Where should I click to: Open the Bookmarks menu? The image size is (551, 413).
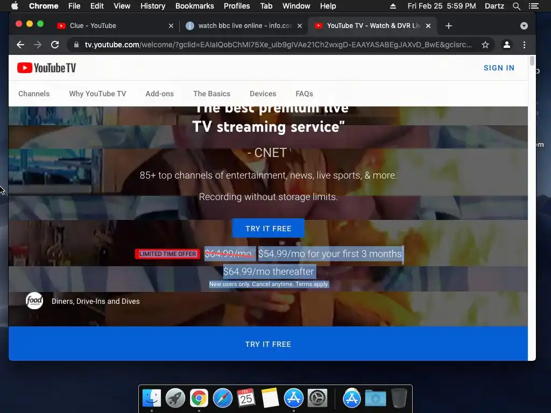pyautogui.click(x=195, y=6)
